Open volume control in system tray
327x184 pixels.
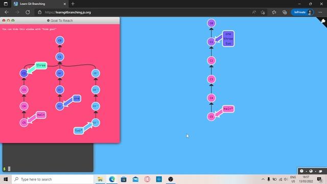(286, 179)
